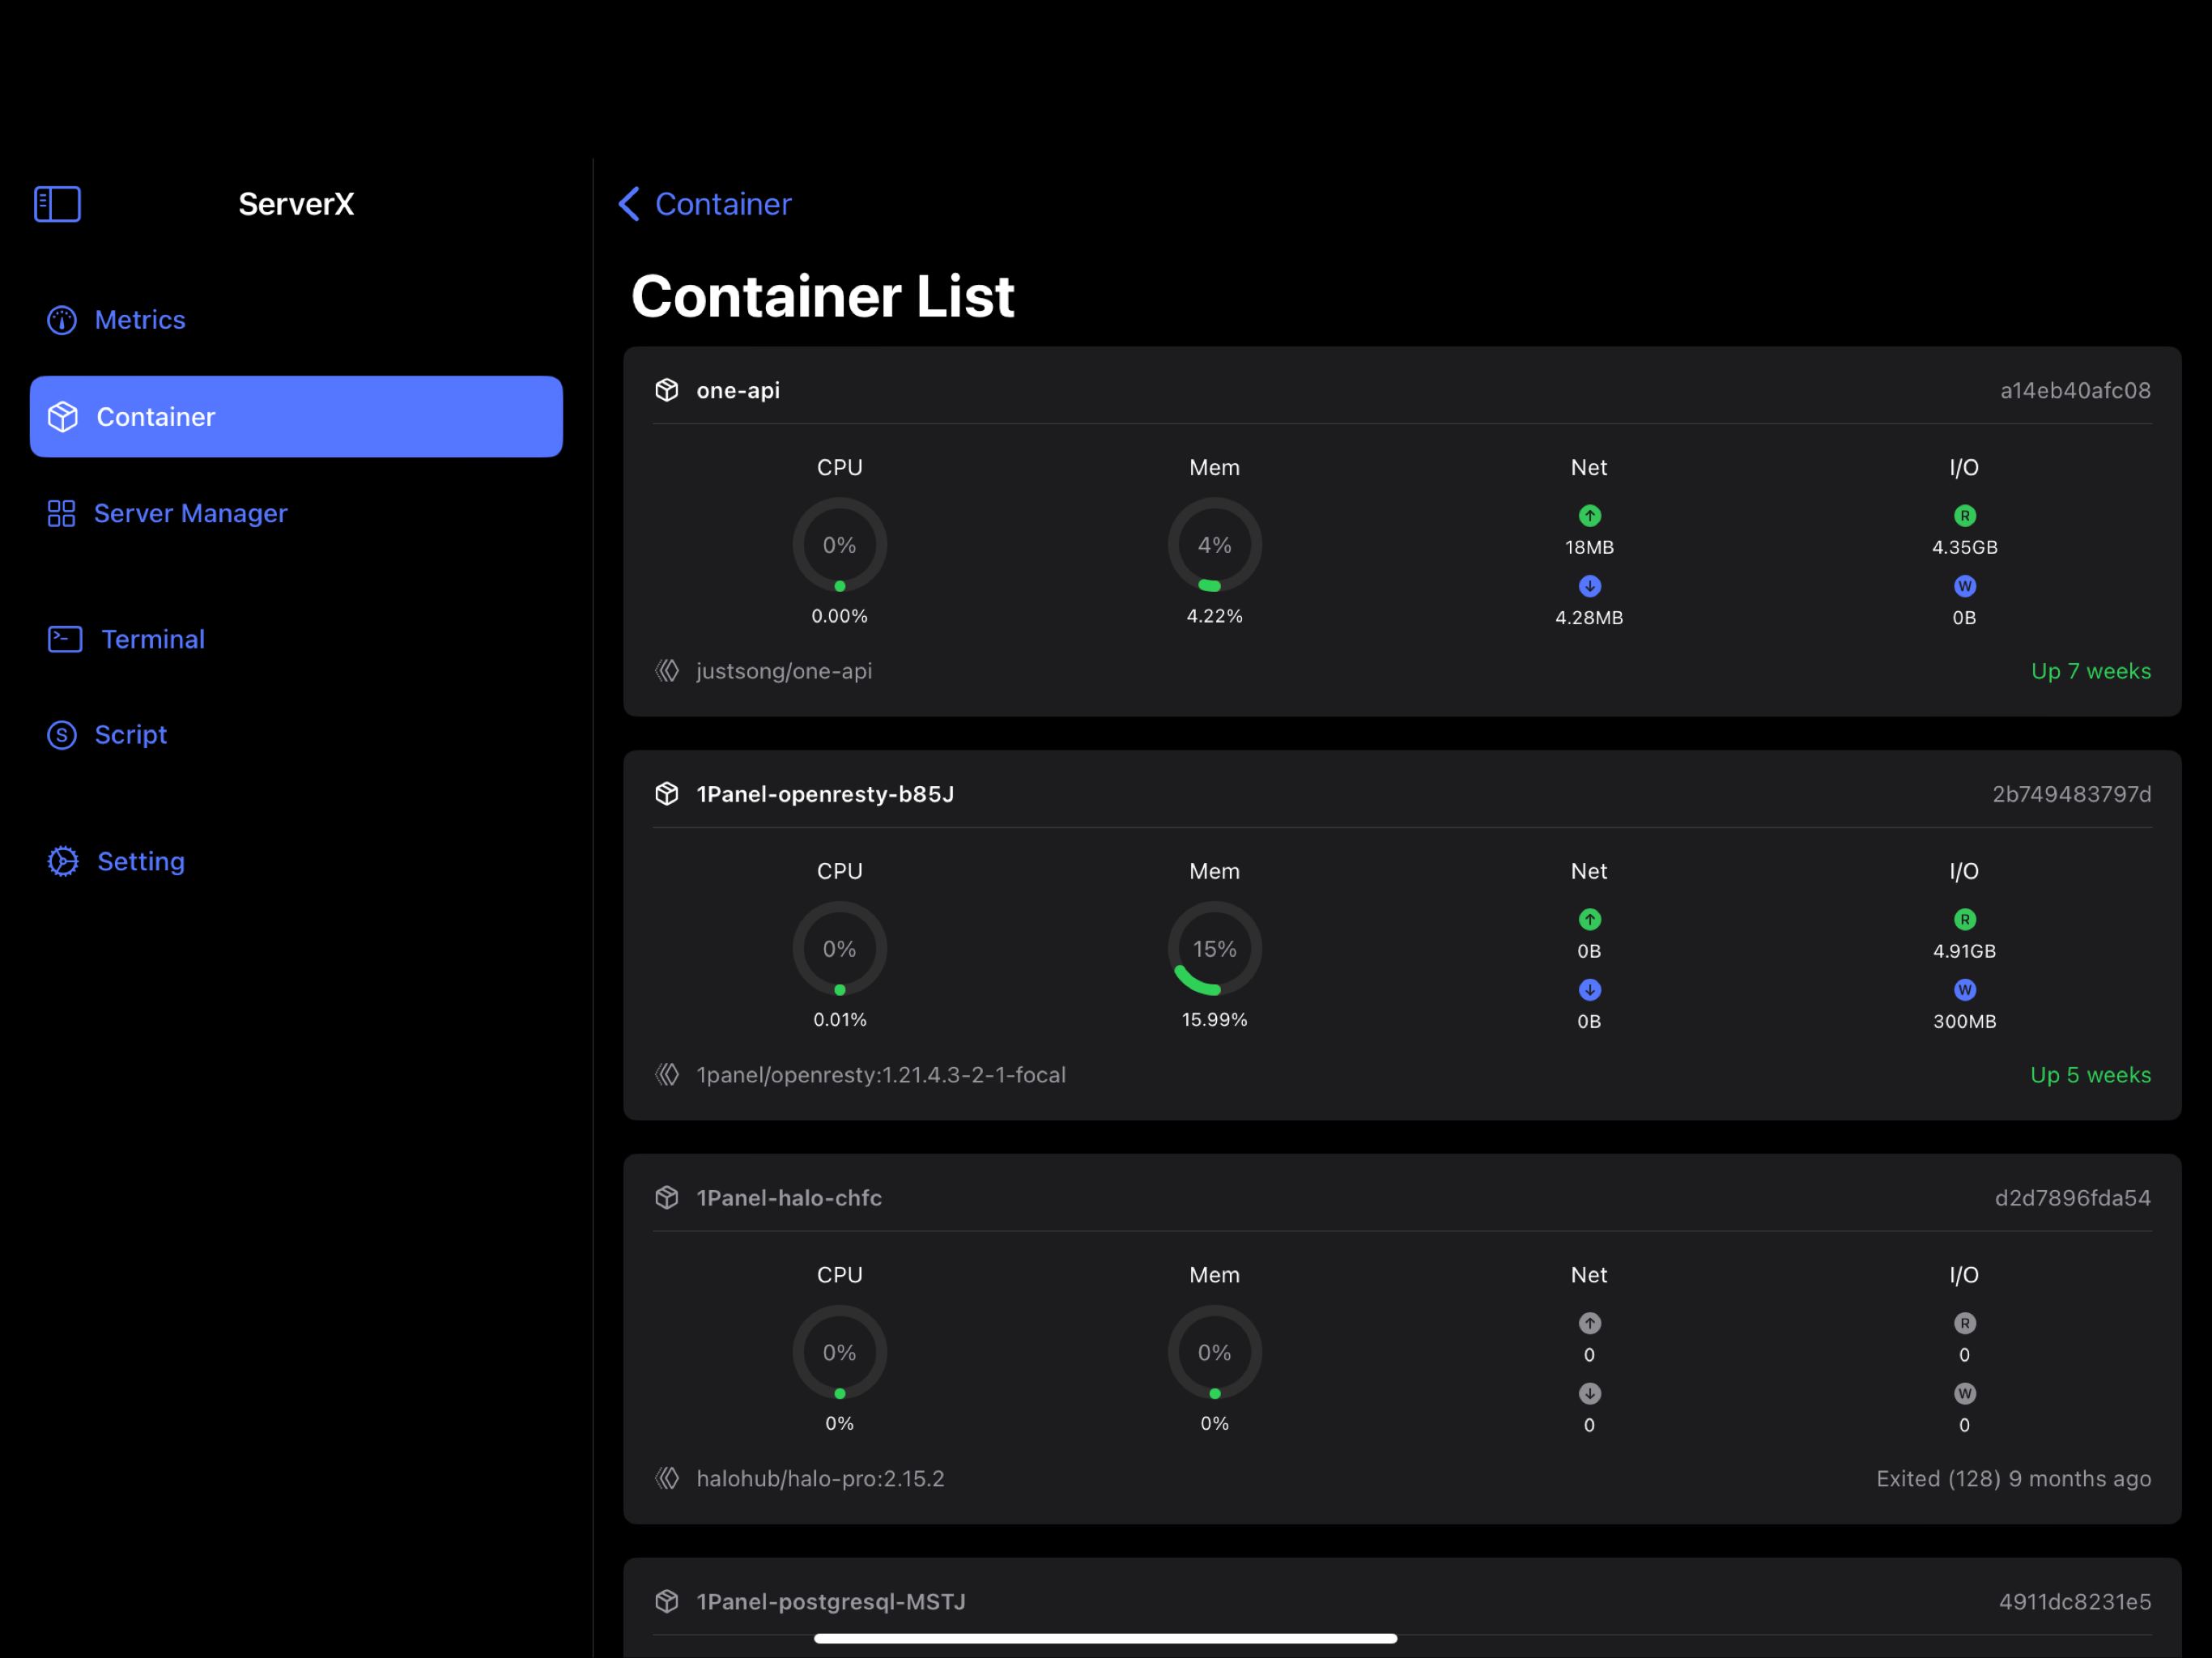The width and height of the screenshot is (2212, 1658).
Task: Click openresty CPU gauge showing 0.01%
Action: point(840,949)
